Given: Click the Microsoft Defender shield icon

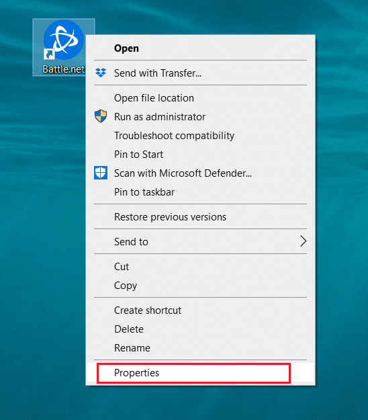Looking at the screenshot, I should pyautogui.click(x=101, y=173).
